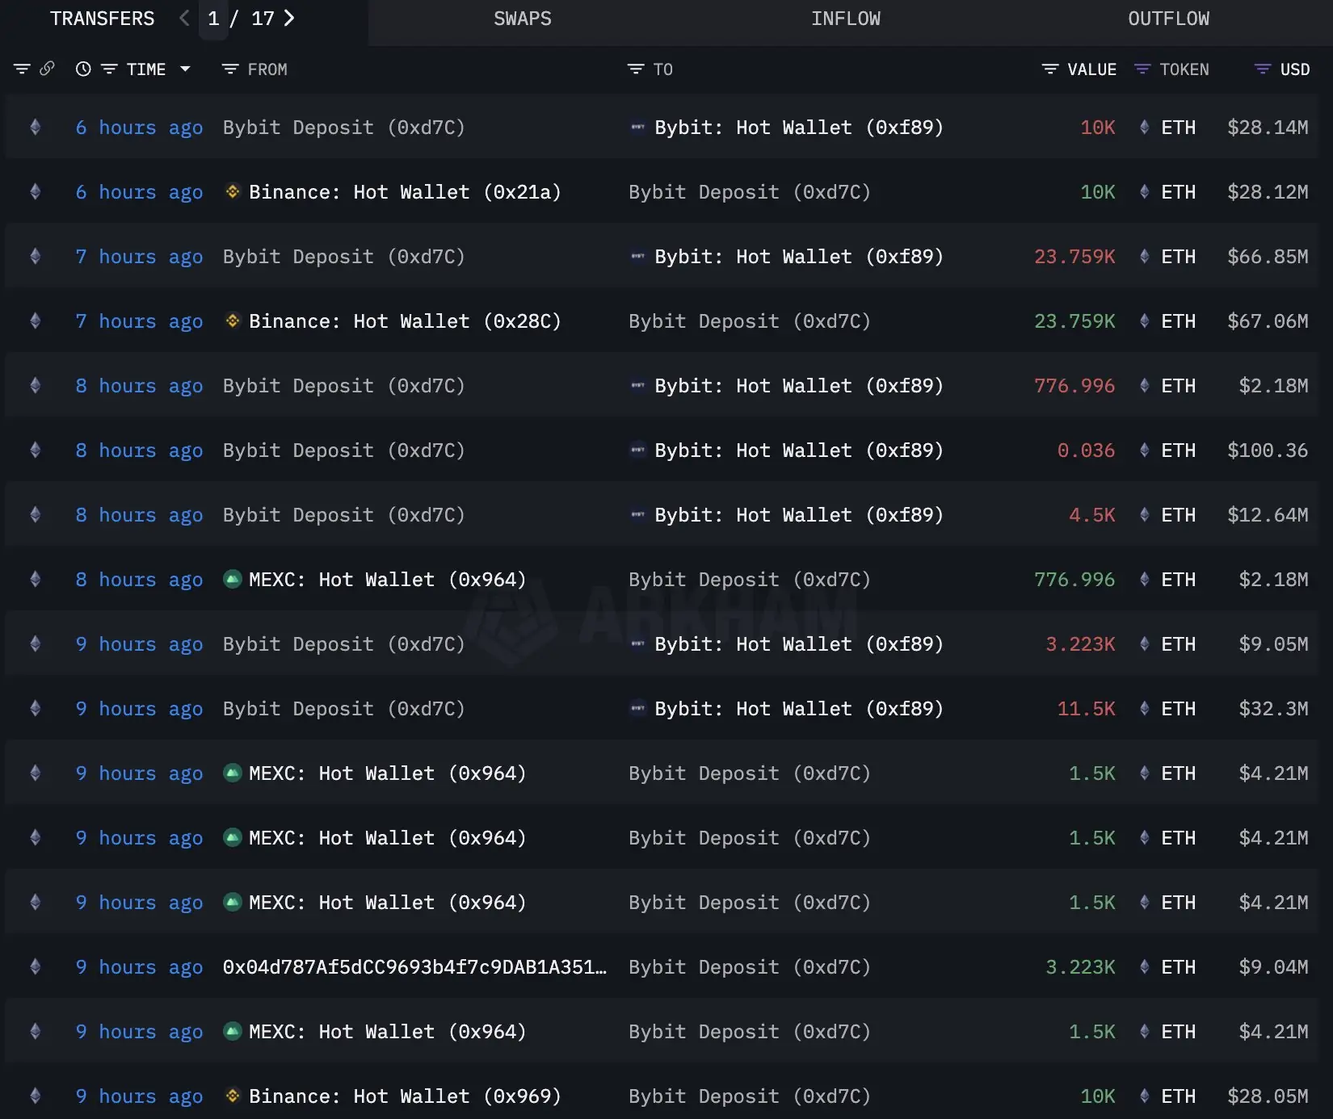Open '6 hours ago' on $28.14M row
This screenshot has width=1333, height=1119.
[x=139, y=128]
